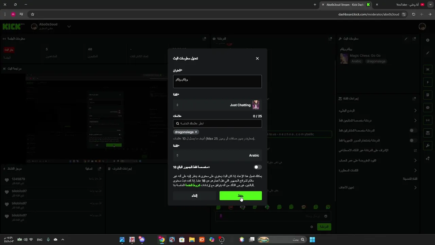Edit stream info via panel pencil icon
The image size is (435, 245).
(406, 39)
